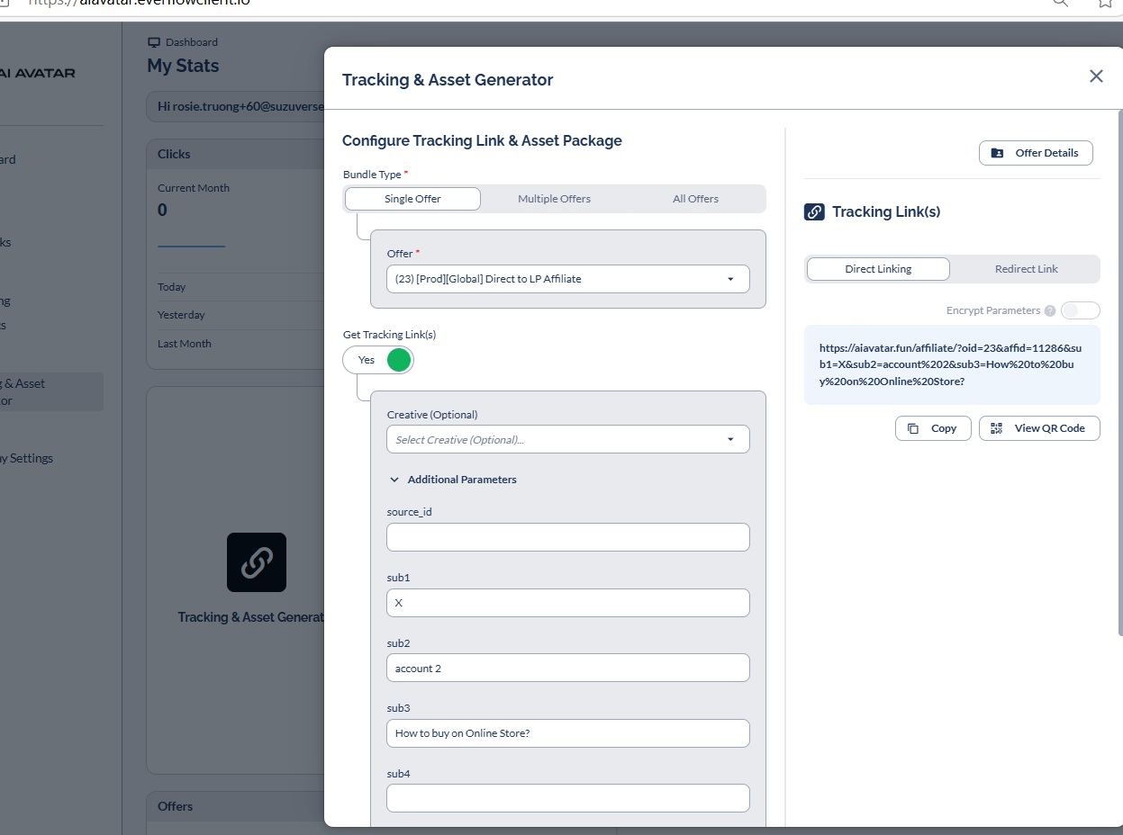1123x835 pixels.
Task: Click the Dashboard monitor icon in breadcrumb
Action: click(154, 42)
